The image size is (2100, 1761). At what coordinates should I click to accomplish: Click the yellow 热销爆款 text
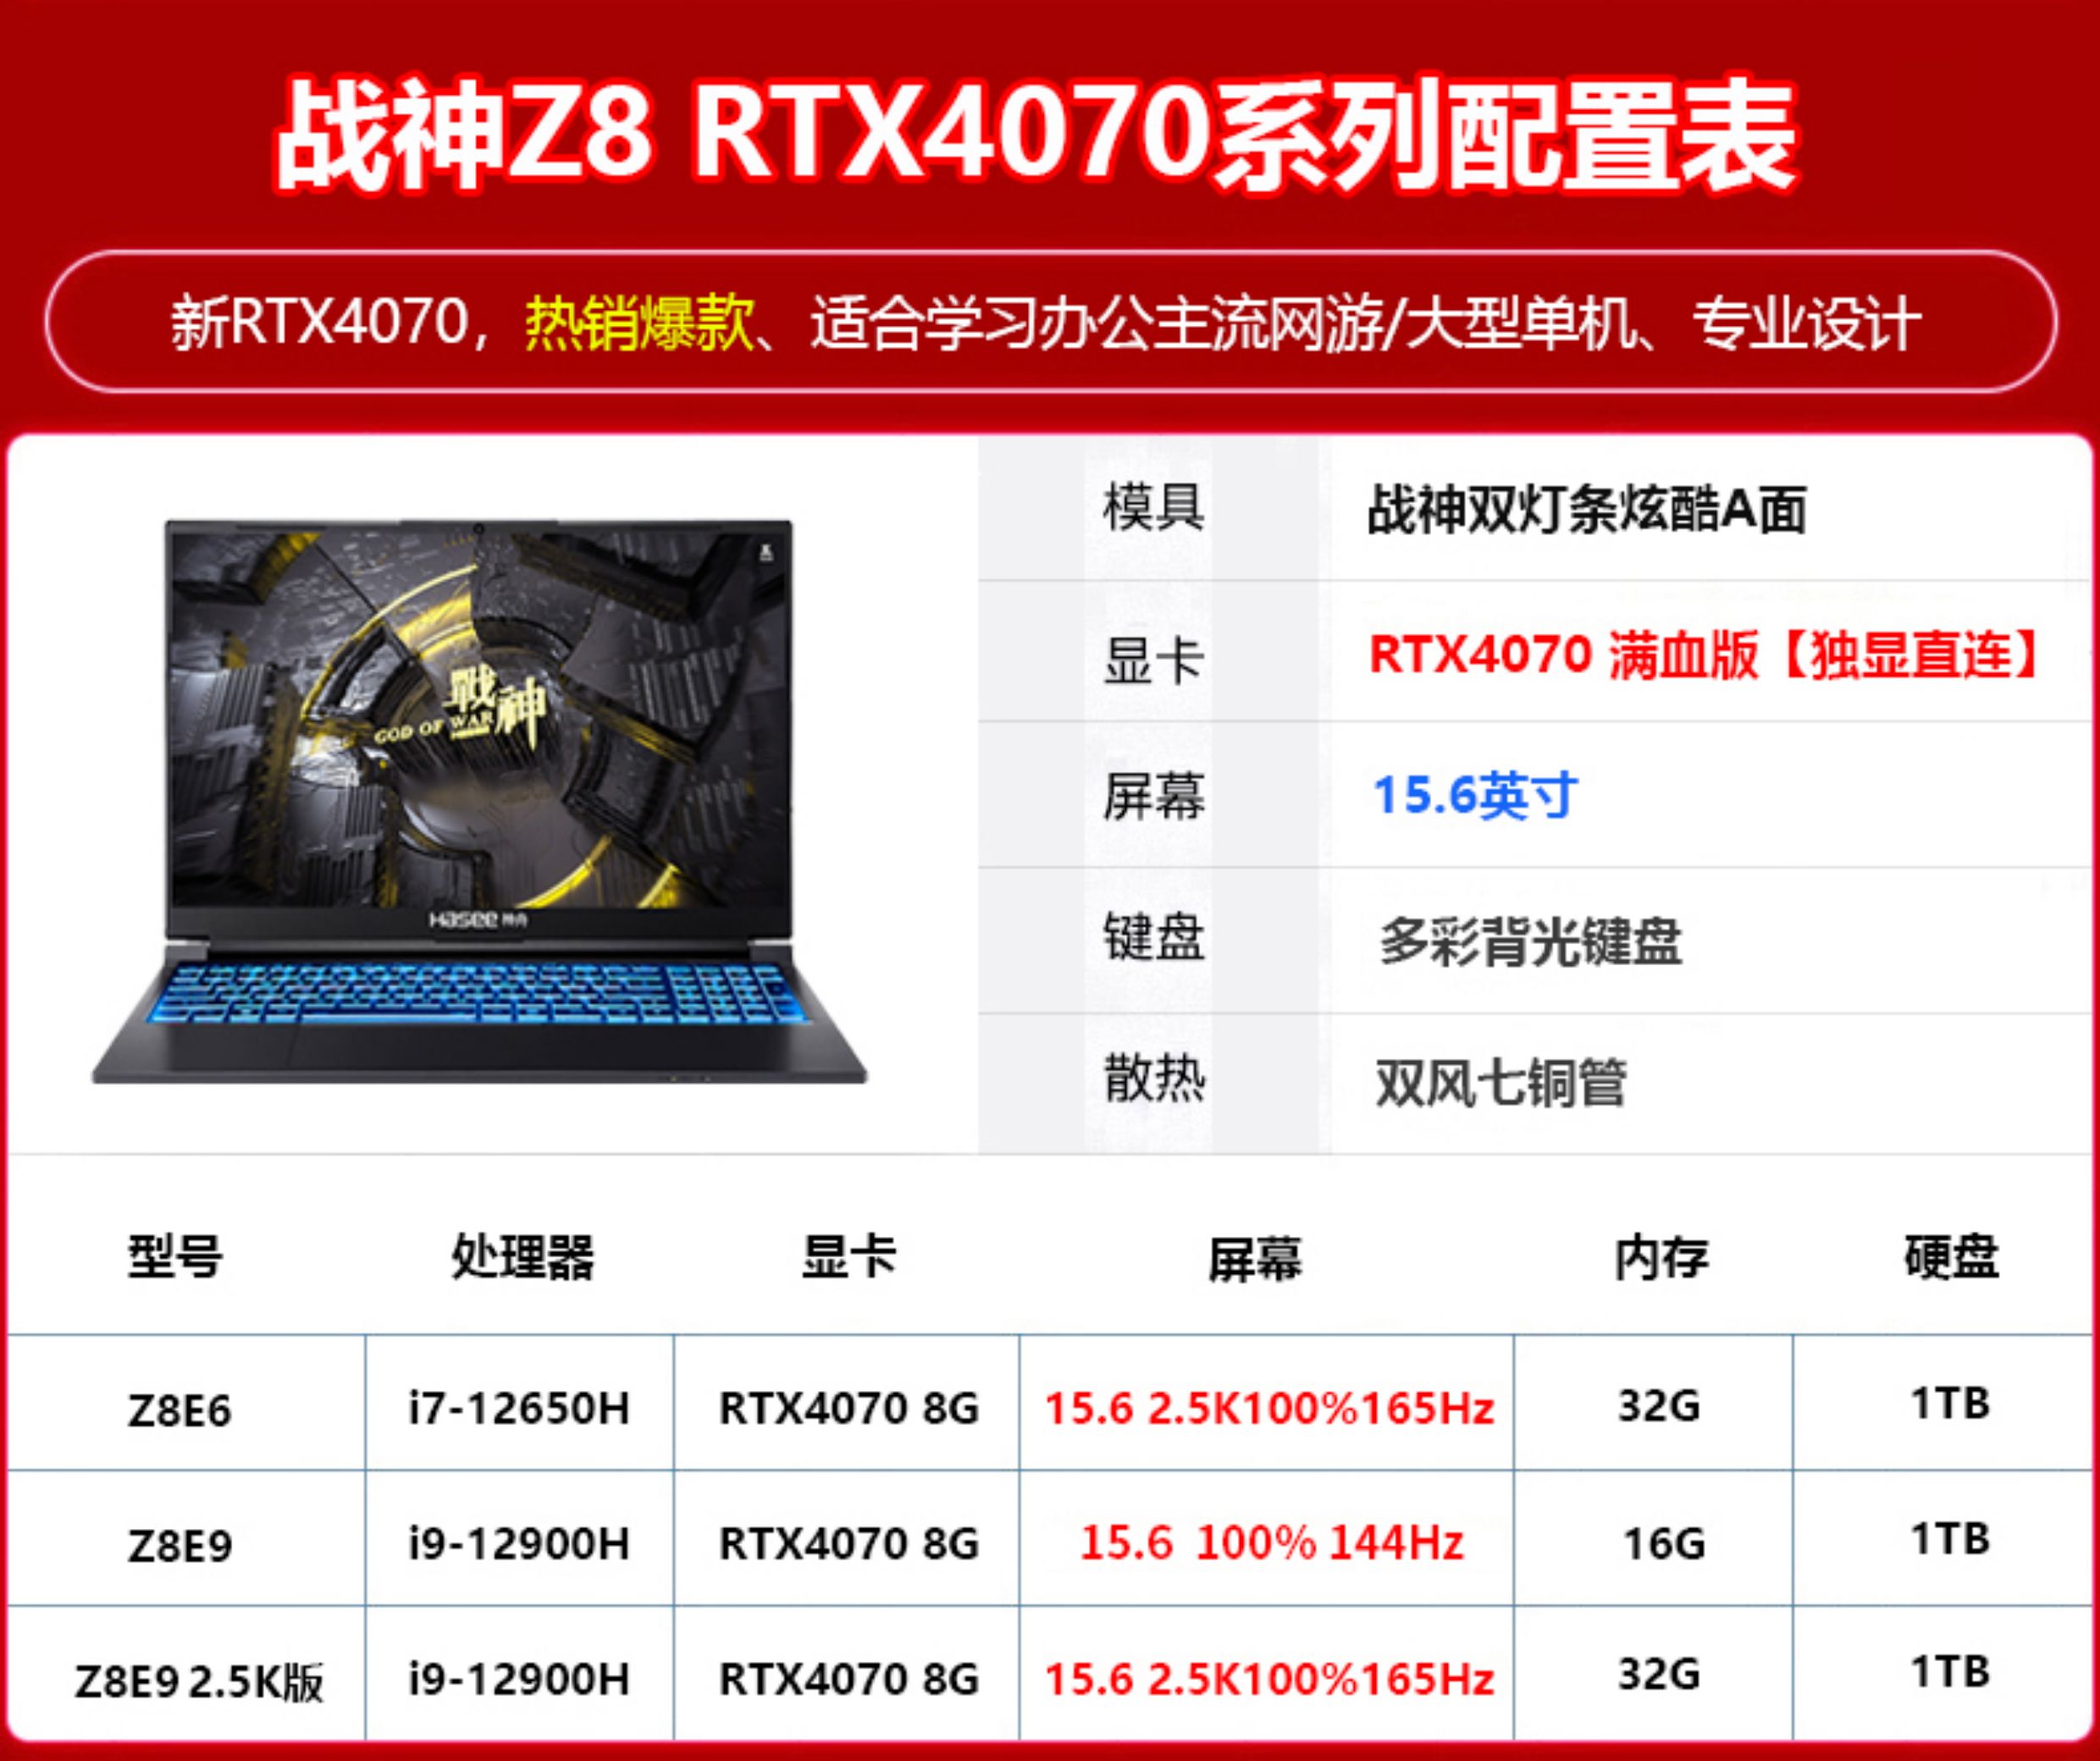pos(640,323)
